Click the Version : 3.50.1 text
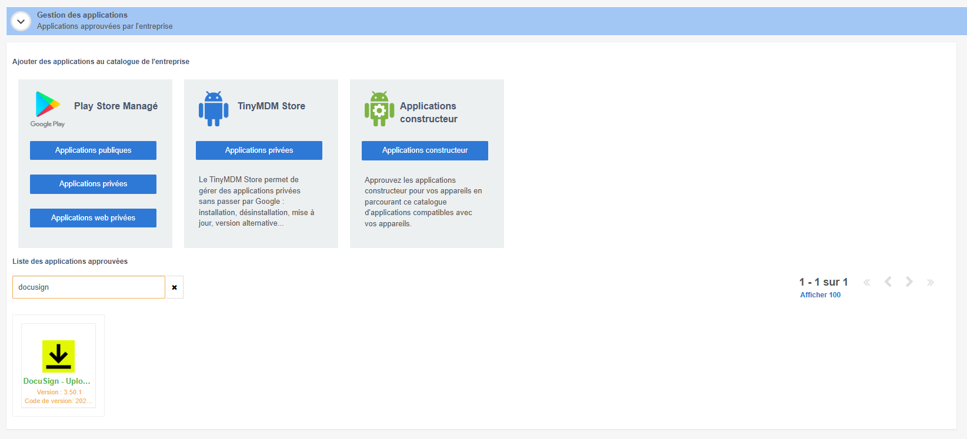Image resolution: width=967 pixels, height=439 pixels. [59, 392]
